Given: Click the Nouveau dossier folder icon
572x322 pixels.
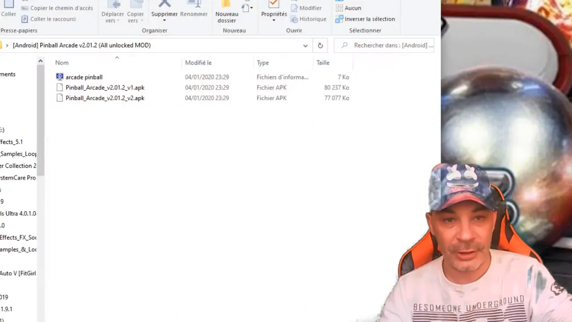Looking at the screenshot, I should [227, 4].
